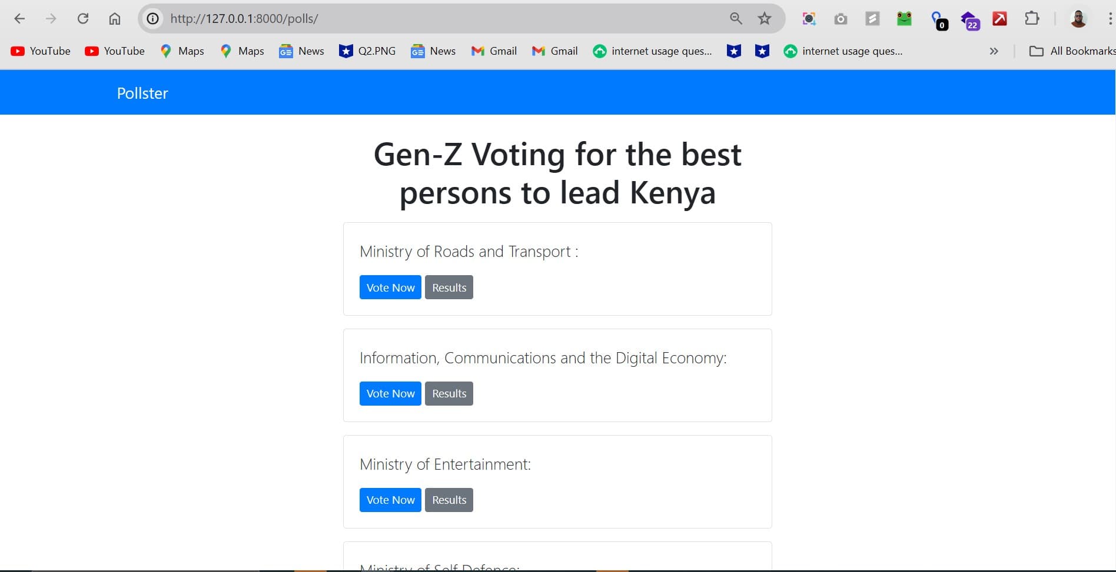Open the All Bookmarks folder
The image size is (1116, 572).
click(x=1071, y=51)
